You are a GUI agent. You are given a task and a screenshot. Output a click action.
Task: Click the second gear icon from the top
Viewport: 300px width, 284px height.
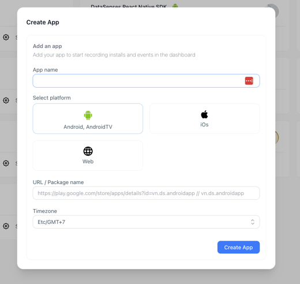[x=6, y=100]
